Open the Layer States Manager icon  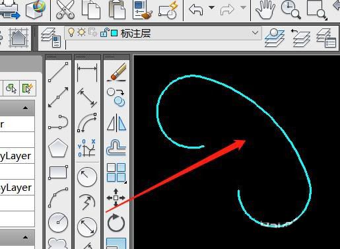[326, 38]
